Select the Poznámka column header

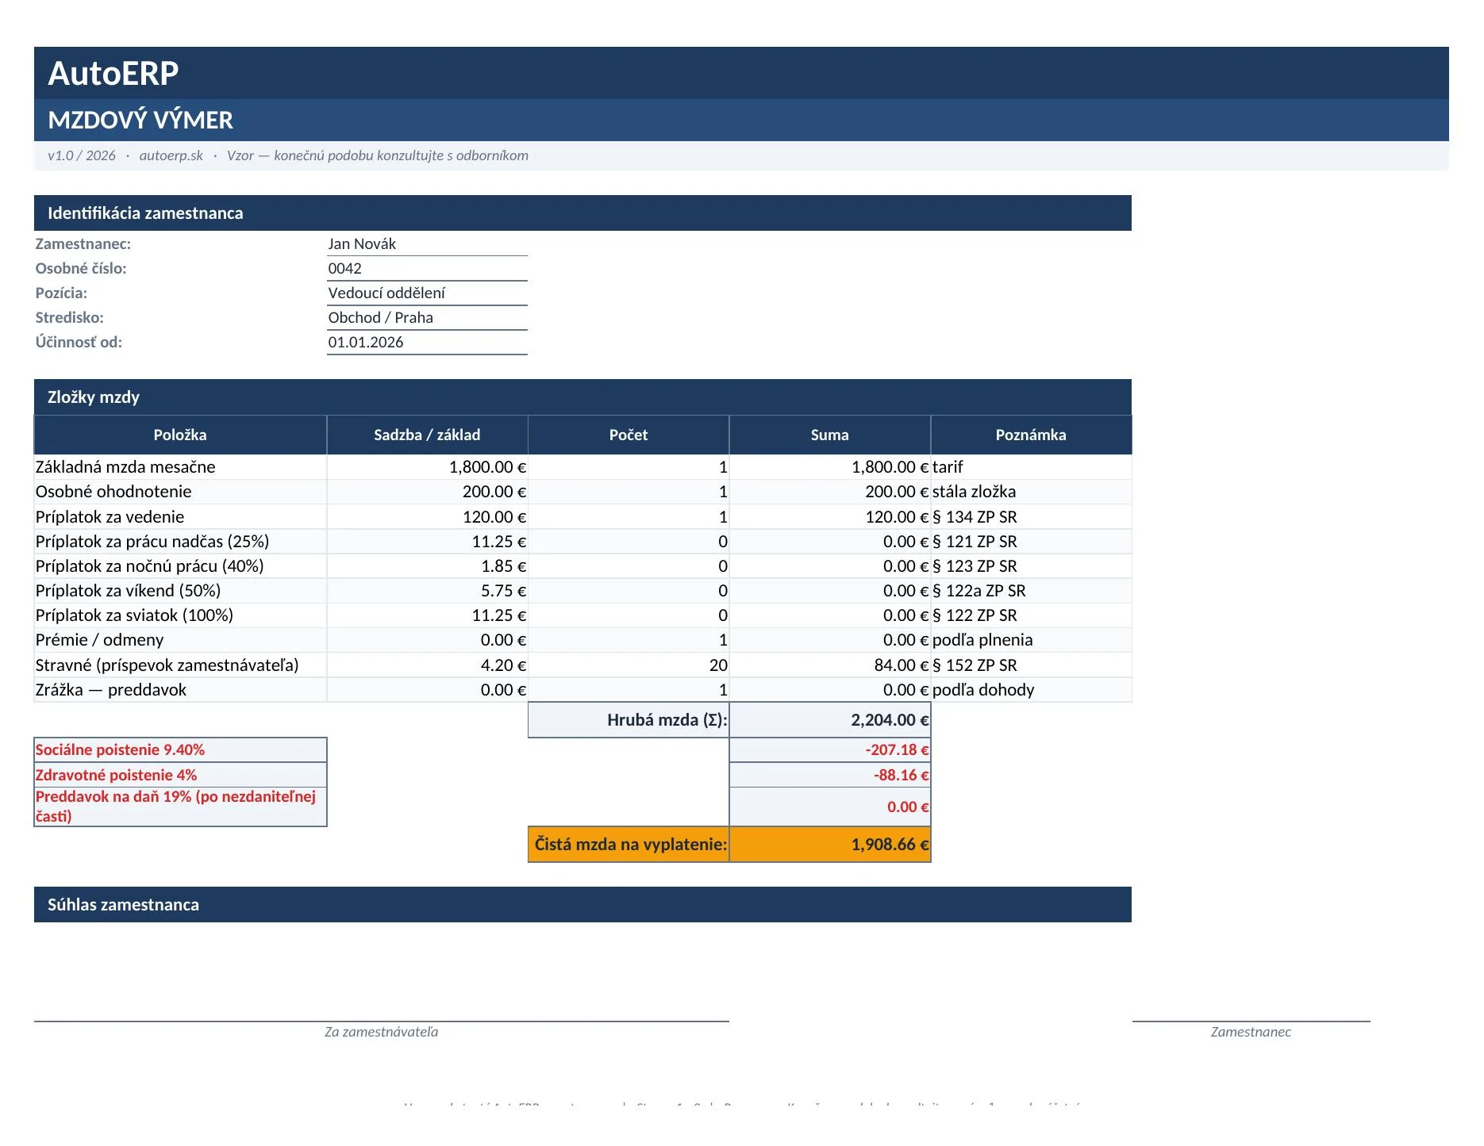[x=1031, y=435]
